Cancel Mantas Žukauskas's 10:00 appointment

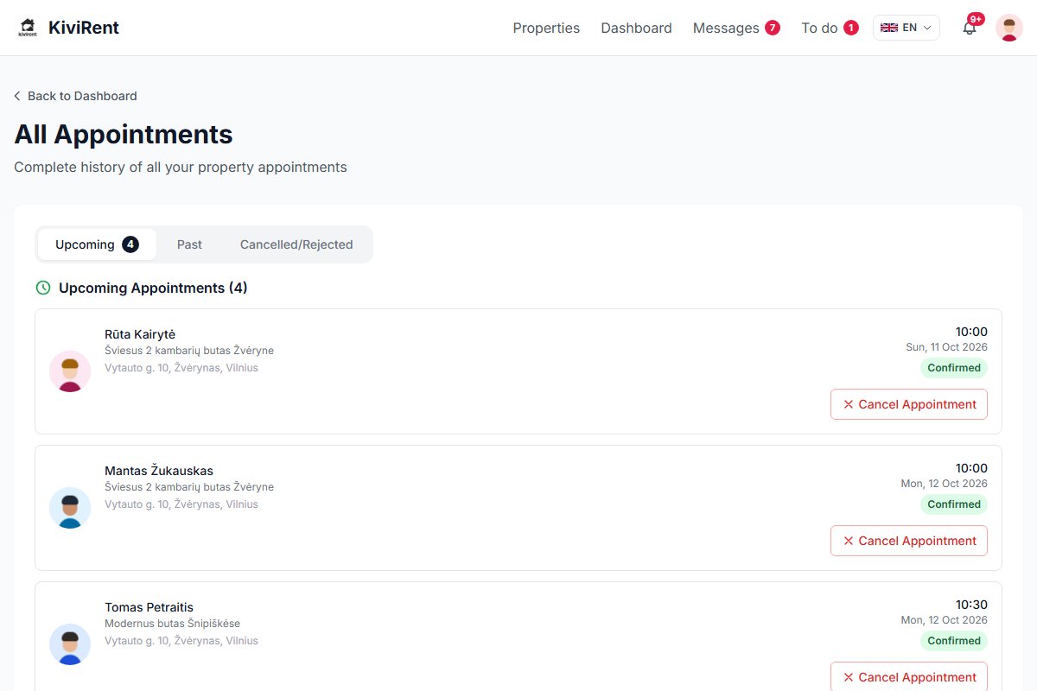click(x=909, y=541)
